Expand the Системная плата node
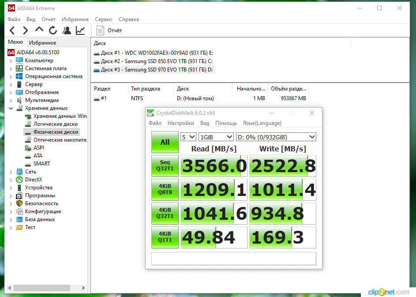This screenshot has width=416, height=297. [x=11, y=69]
